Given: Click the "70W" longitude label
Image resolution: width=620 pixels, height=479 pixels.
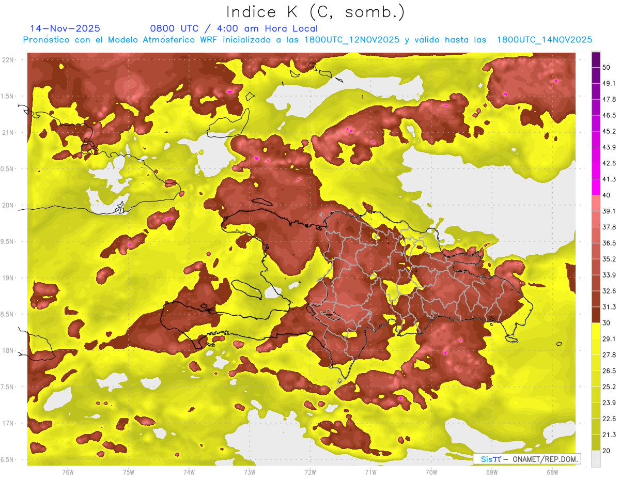Looking at the screenshot, I should 431,472.
